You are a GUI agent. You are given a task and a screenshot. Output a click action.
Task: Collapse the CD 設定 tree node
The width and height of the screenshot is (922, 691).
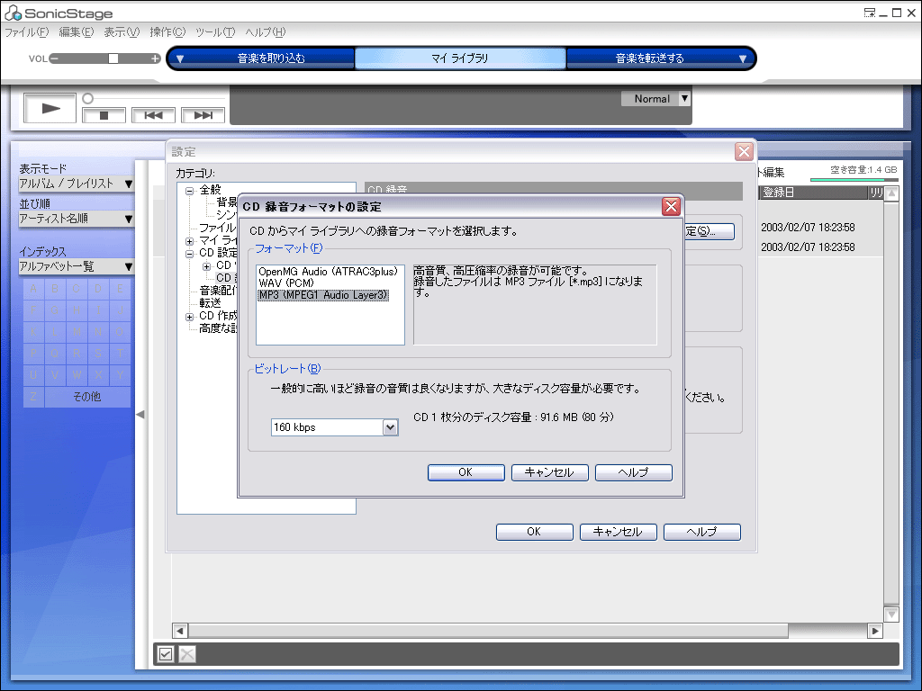pos(189,255)
